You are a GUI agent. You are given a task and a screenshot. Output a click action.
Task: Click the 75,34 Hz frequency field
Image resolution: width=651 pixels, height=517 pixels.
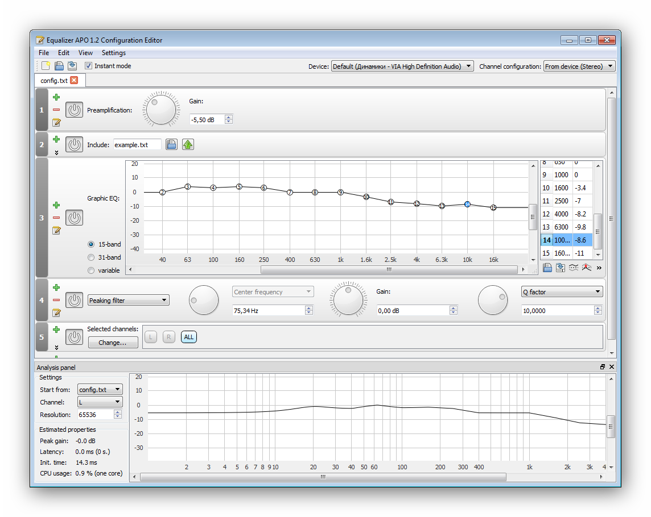tap(269, 311)
